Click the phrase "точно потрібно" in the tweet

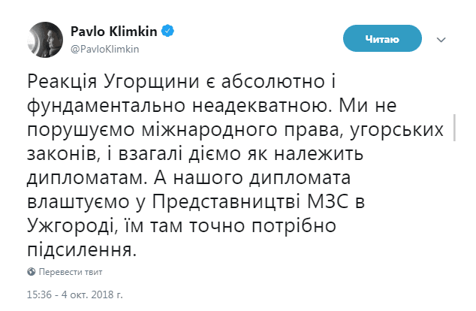[x=263, y=226]
